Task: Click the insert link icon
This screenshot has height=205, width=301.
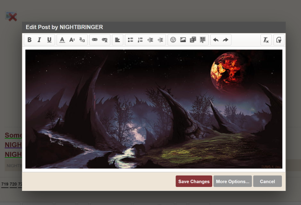Action: [x=94, y=40]
